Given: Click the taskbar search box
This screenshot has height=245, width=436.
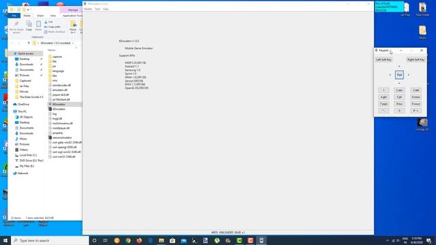Looking at the screenshot, I should click(x=50, y=240).
